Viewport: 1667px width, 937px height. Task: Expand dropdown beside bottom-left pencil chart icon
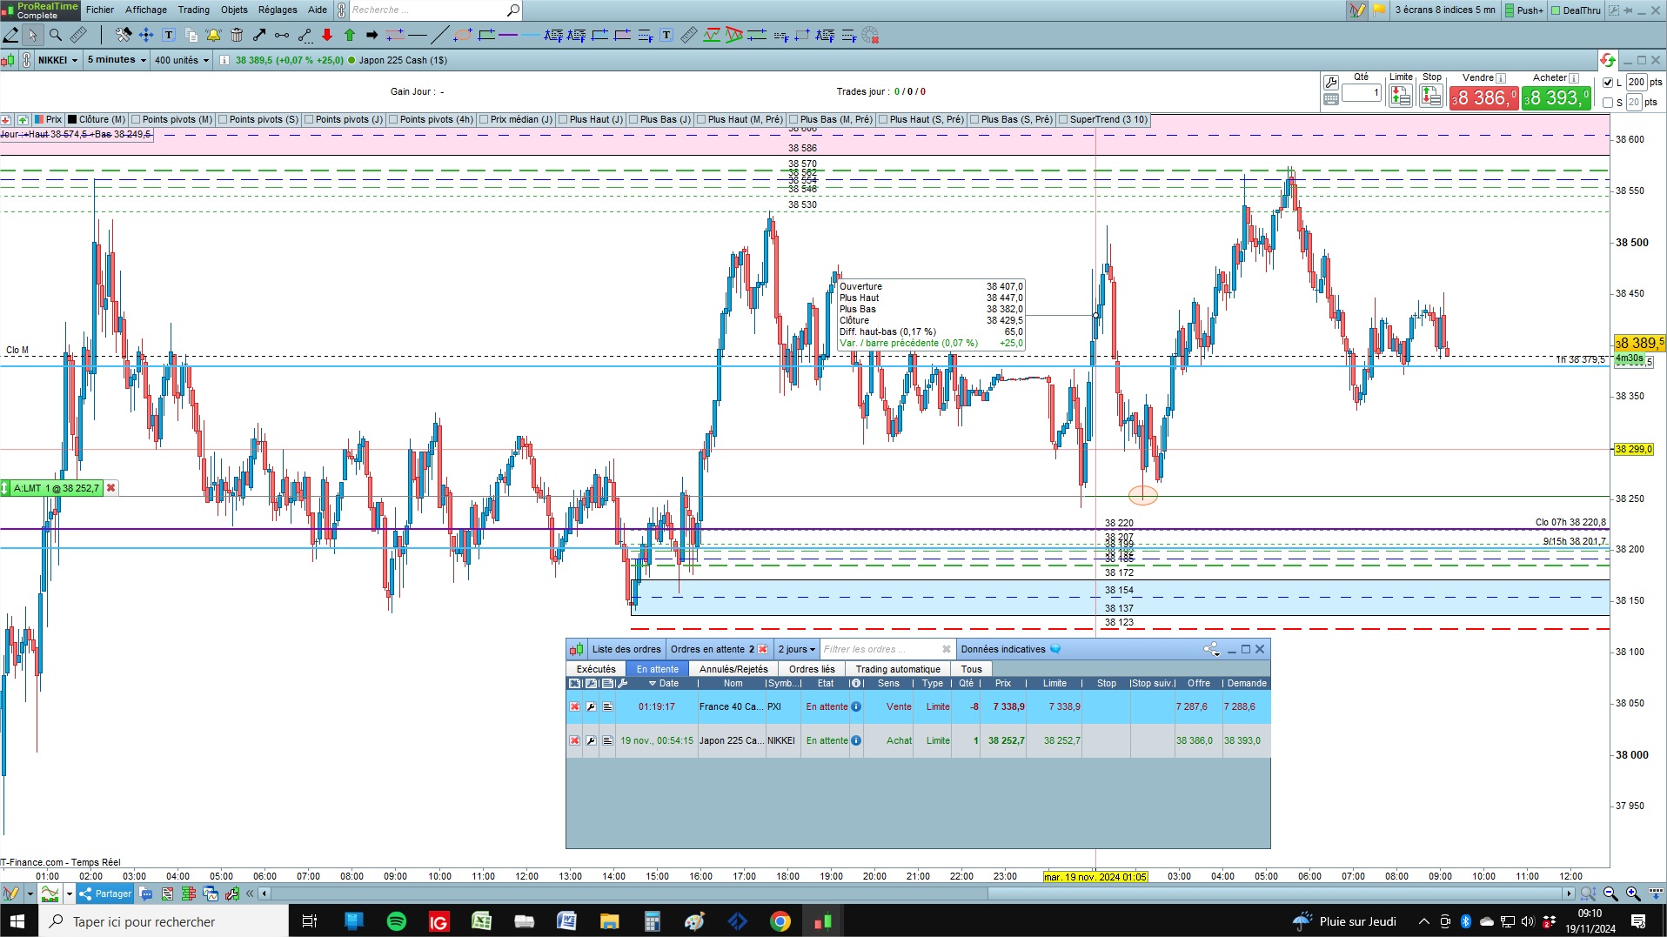pyautogui.click(x=30, y=893)
